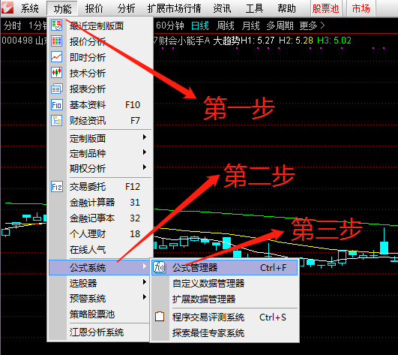The image size is (398, 355).
Task: Switch to 60分钟 period tab
Action: pyautogui.click(x=170, y=26)
